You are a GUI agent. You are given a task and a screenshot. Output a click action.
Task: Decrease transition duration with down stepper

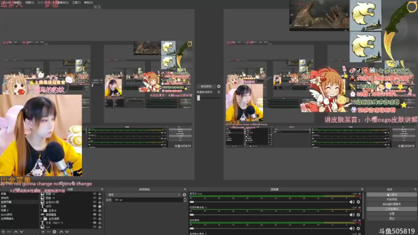tap(185, 201)
